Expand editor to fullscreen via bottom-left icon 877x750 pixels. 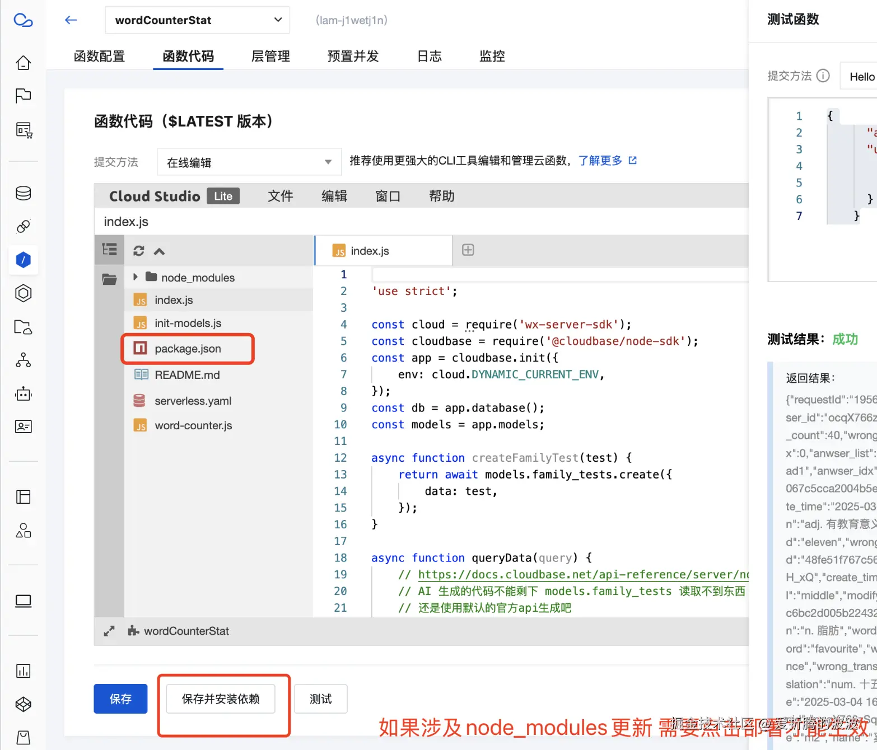click(x=109, y=631)
